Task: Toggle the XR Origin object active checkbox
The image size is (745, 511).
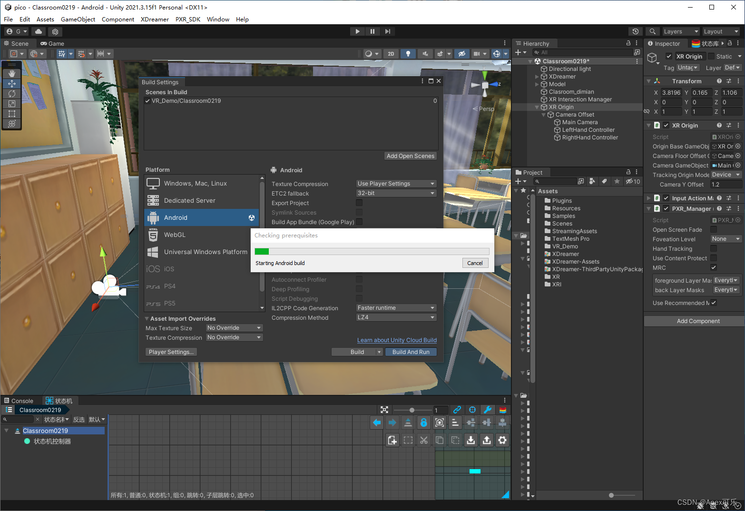Action: (669, 57)
